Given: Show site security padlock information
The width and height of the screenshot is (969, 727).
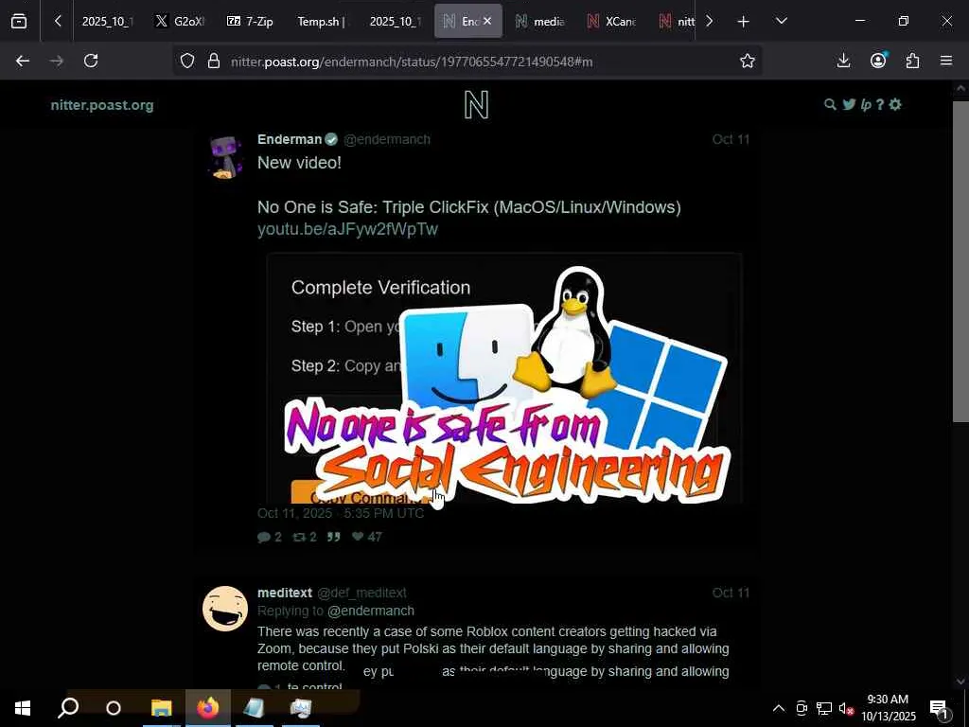Looking at the screenshot, I should click(x=214, y=61).
